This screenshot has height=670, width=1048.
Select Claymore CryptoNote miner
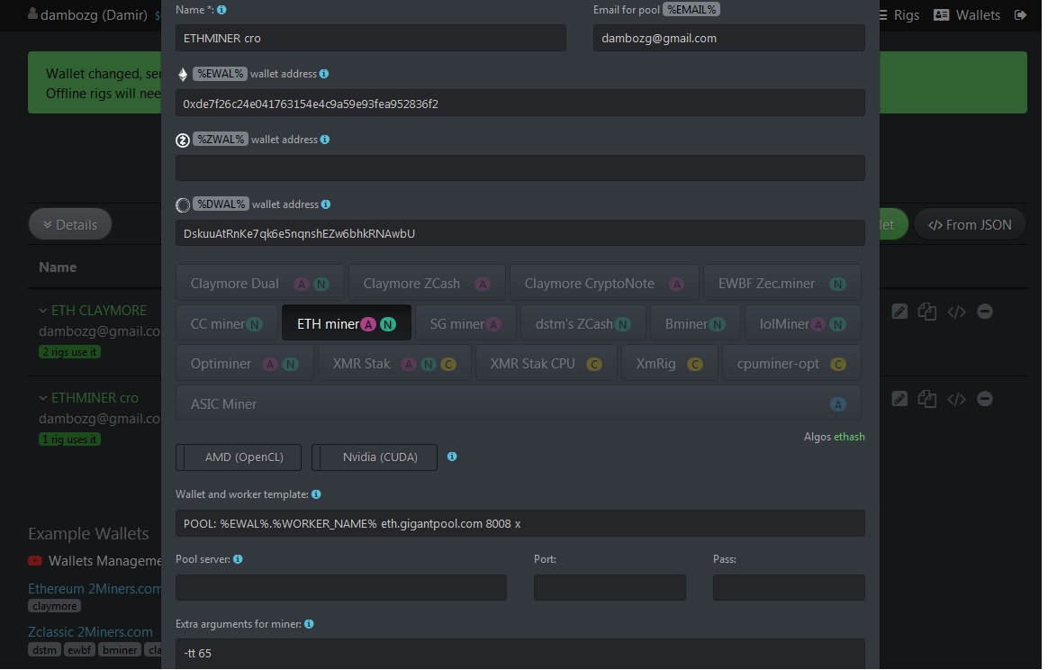tap(604, 284)
